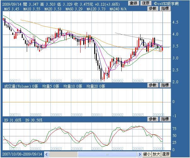This screenshot has height=158, width=190.
Task: Open 參數 settings for volume panel
Action: point(153,85)
